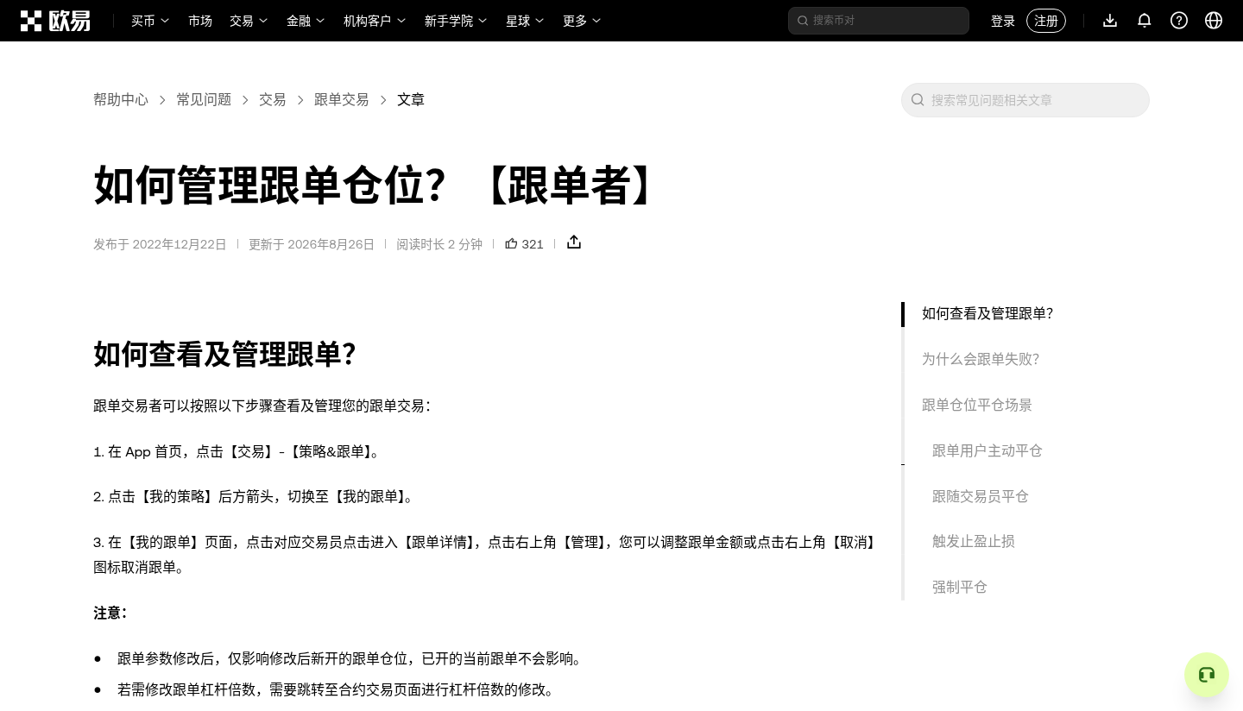Expand the 机构客户 dropdown menu
This screenshot has width=1243, height=711.
click(x=375, y=21)
